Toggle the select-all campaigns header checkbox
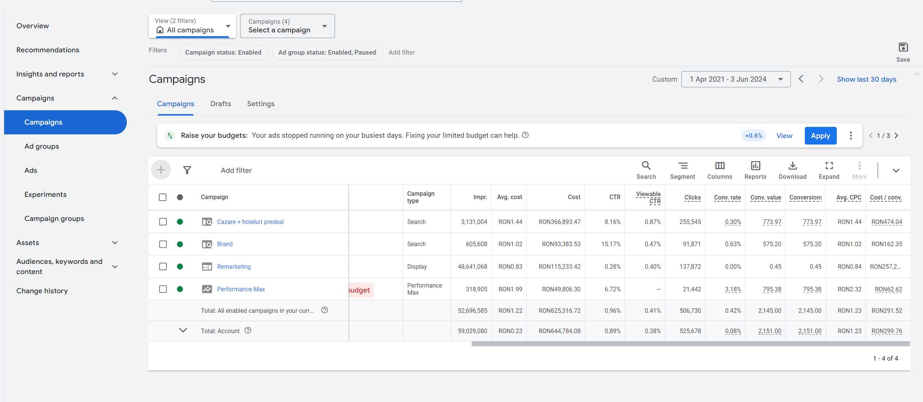This screenshot has height=402, width=923. click(163, 197)
